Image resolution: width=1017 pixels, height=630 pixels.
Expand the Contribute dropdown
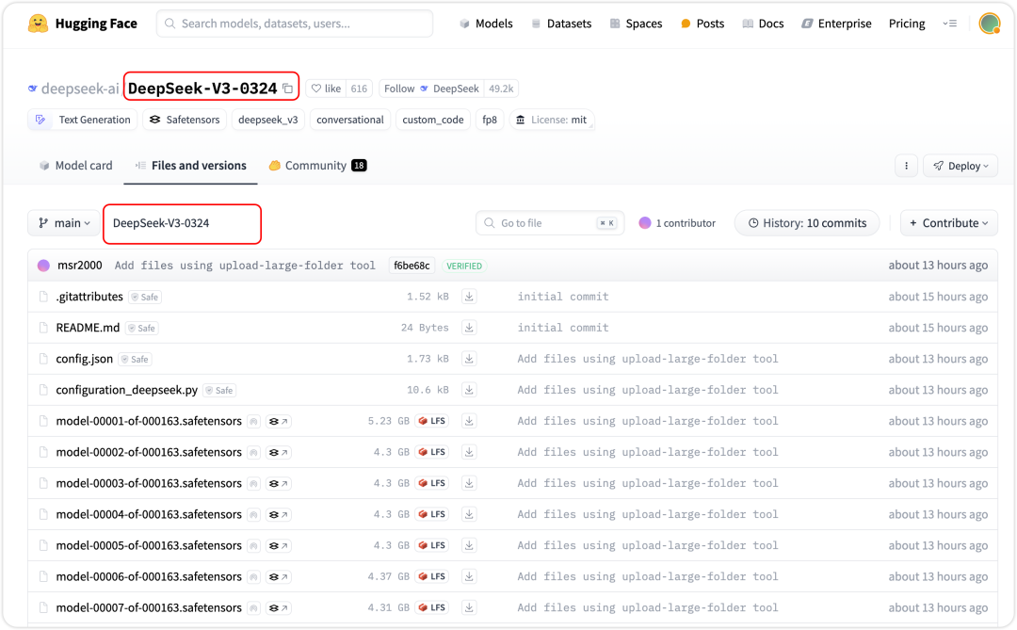[x=948, y=223]
